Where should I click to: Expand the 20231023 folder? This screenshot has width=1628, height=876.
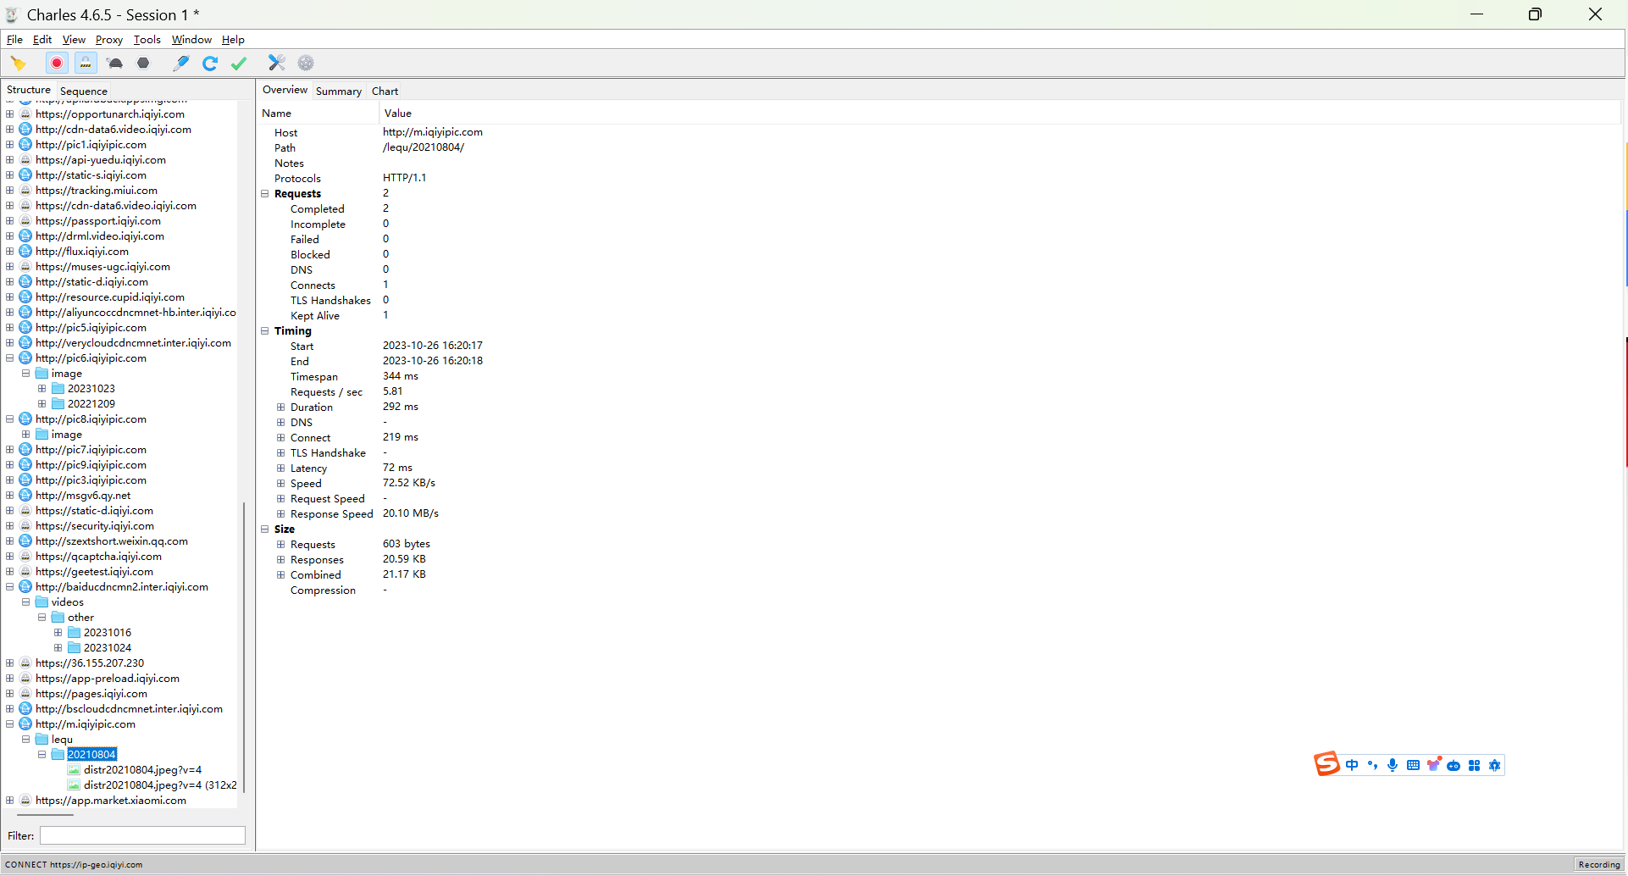tap(42, 388)
